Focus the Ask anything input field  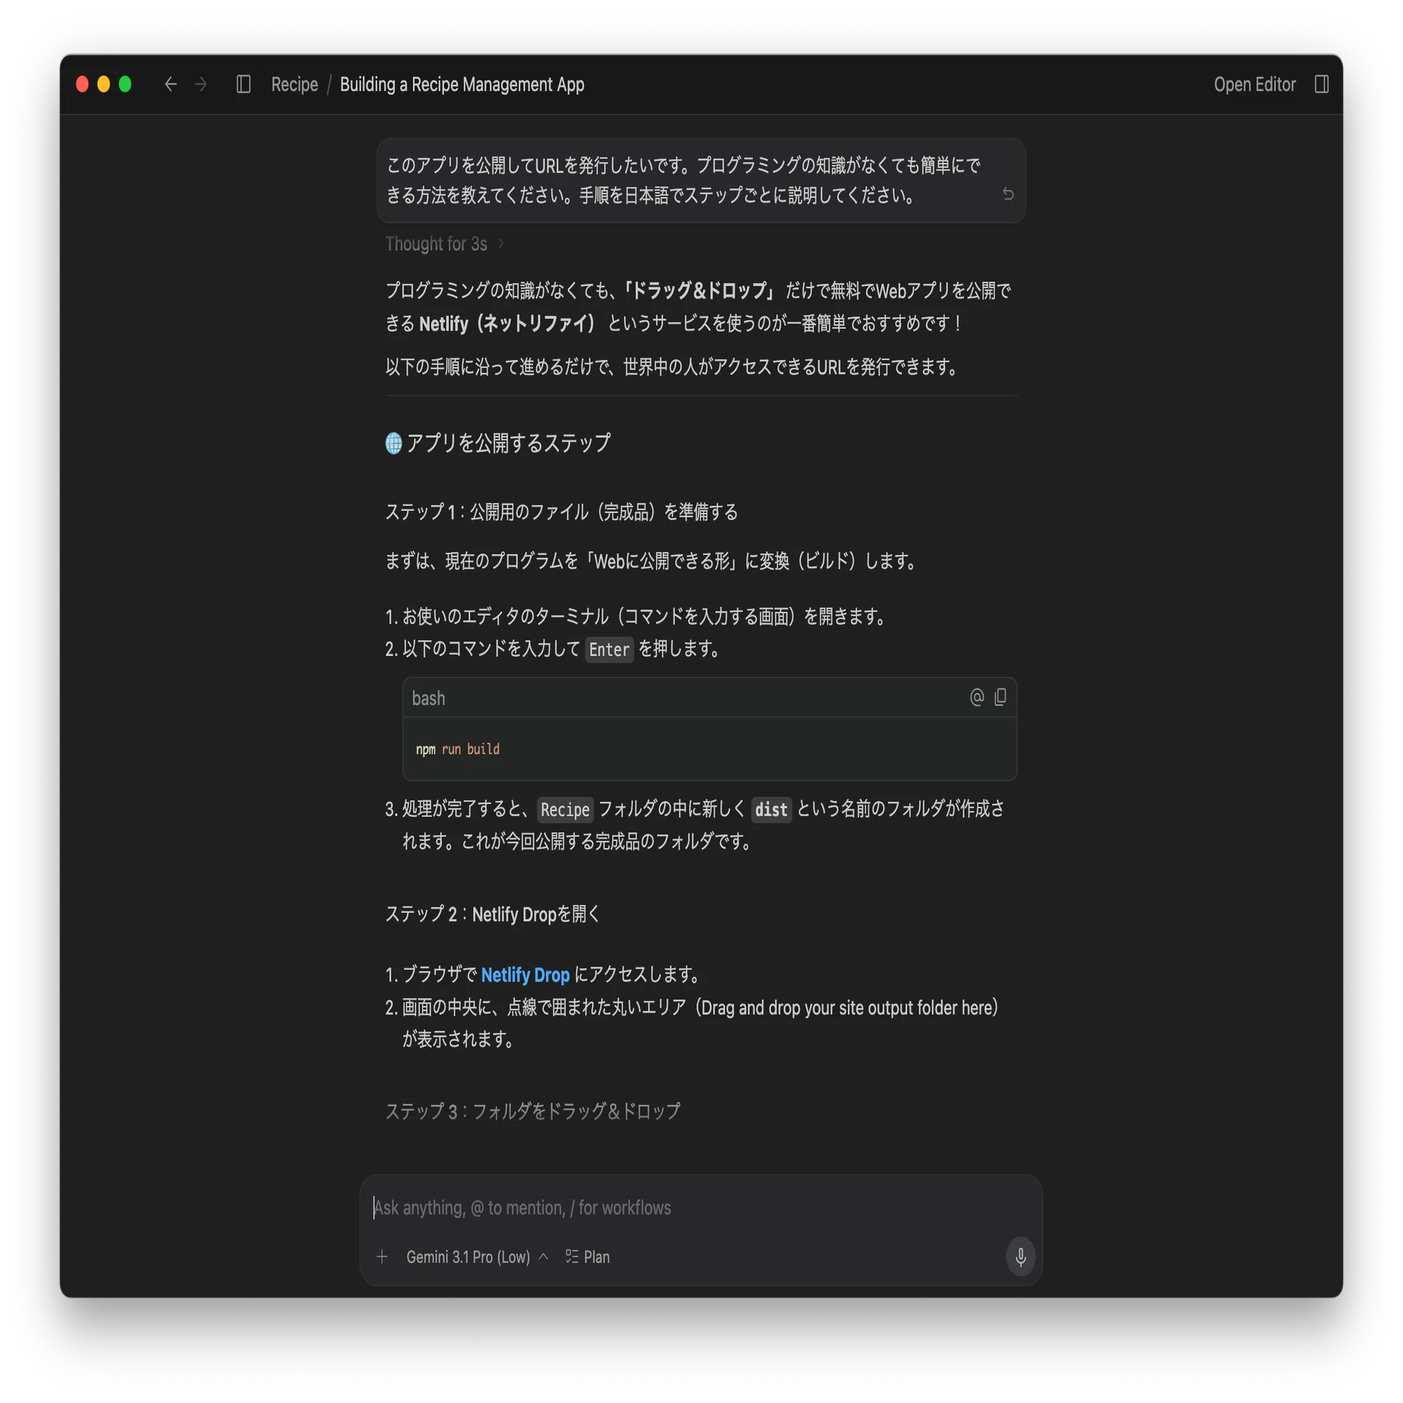click(x=701, y=1207)
